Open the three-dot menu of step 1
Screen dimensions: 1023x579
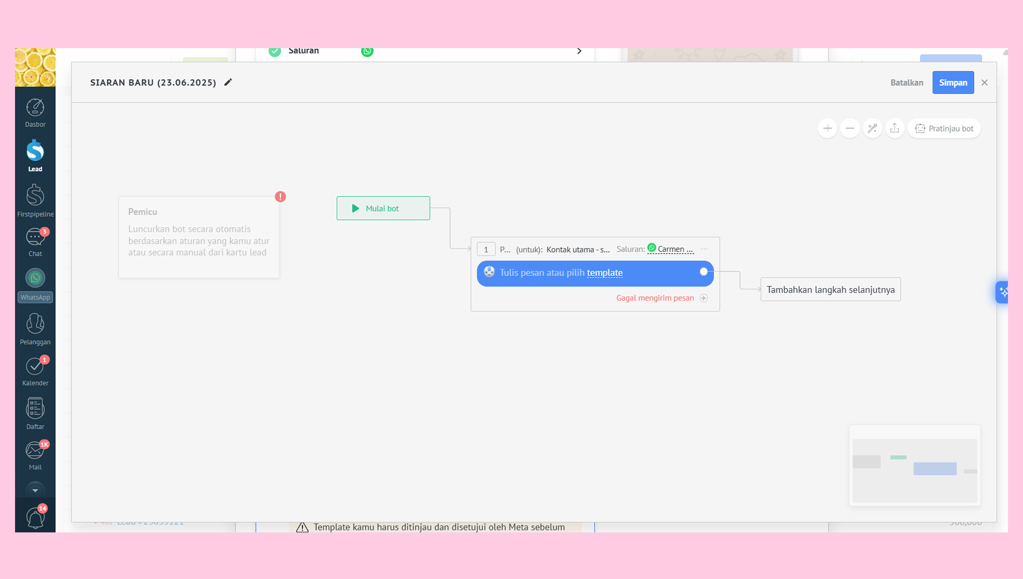click(704, 249)
